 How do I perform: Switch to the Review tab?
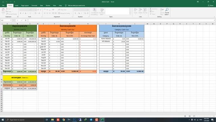(48, 5)
